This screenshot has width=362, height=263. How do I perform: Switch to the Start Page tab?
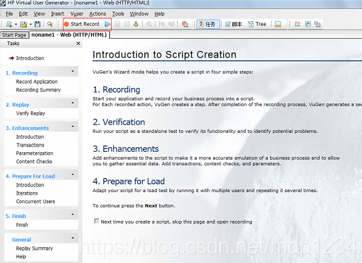click(x=14, y=35)
